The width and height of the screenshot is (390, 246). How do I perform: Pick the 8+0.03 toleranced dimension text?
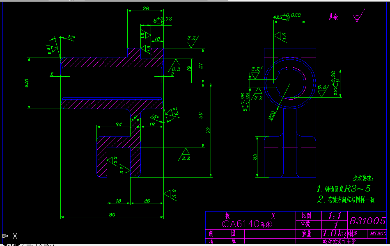(x=163, y=20)
